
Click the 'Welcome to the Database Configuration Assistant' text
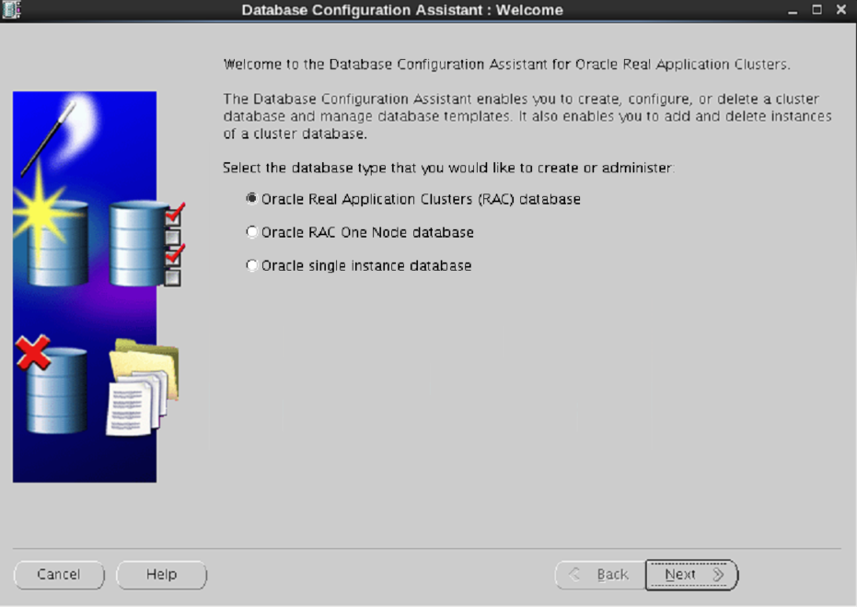(x=506, y=64)
